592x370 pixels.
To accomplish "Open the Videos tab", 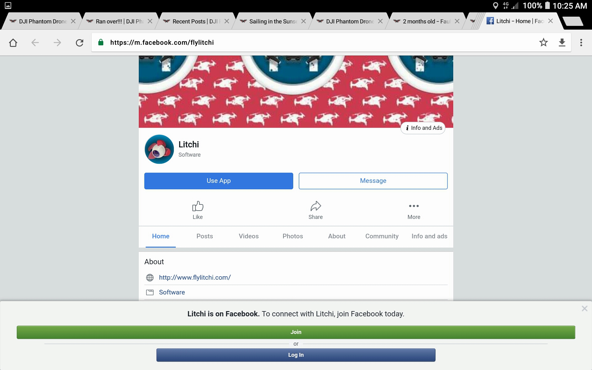I will click(249, 236).
